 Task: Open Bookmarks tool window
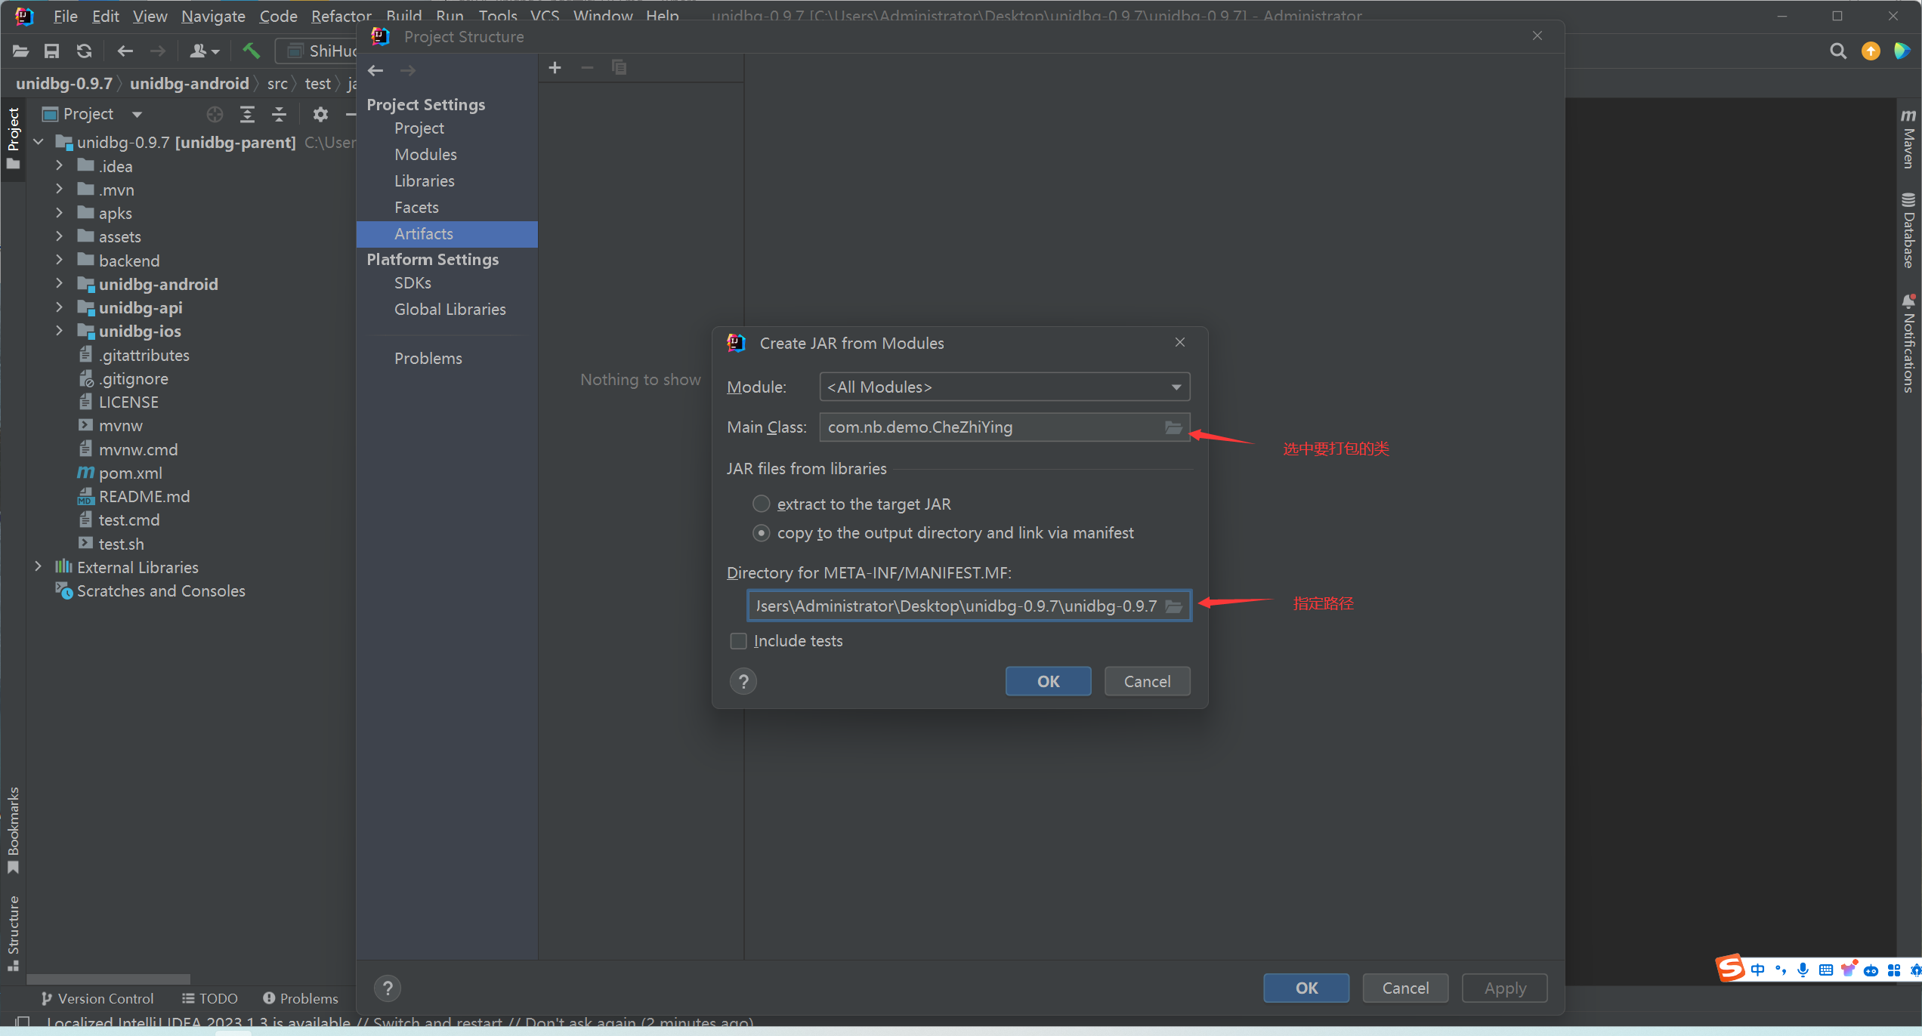(x=13, y=831)
